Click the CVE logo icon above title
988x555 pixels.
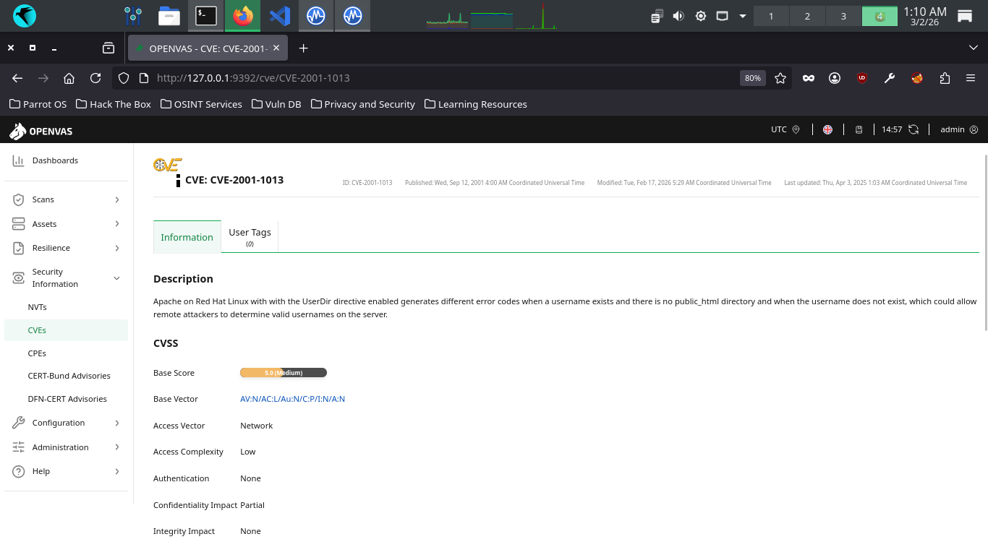[x=167, y=165]
